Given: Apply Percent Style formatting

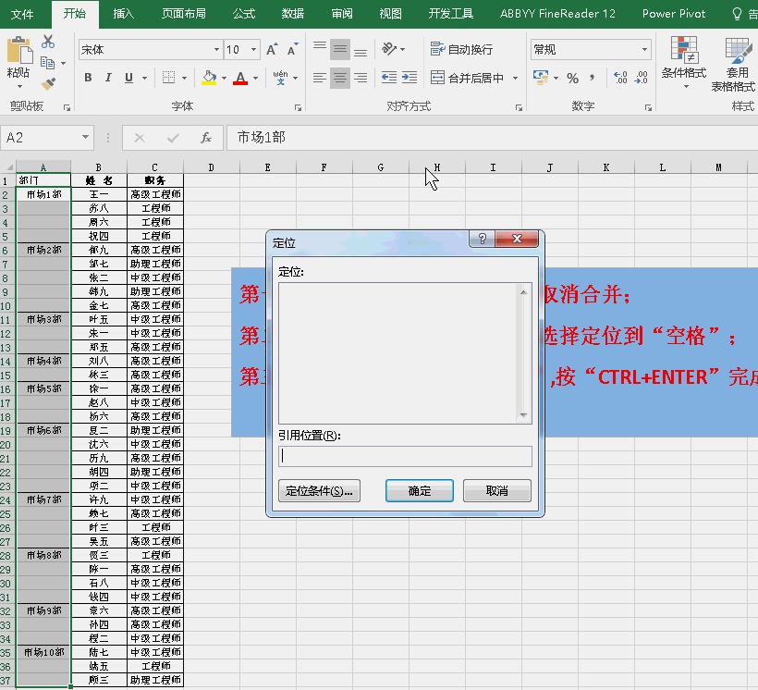Looking at the screenshot, I should pyautogui.click(x=570, y=78).
